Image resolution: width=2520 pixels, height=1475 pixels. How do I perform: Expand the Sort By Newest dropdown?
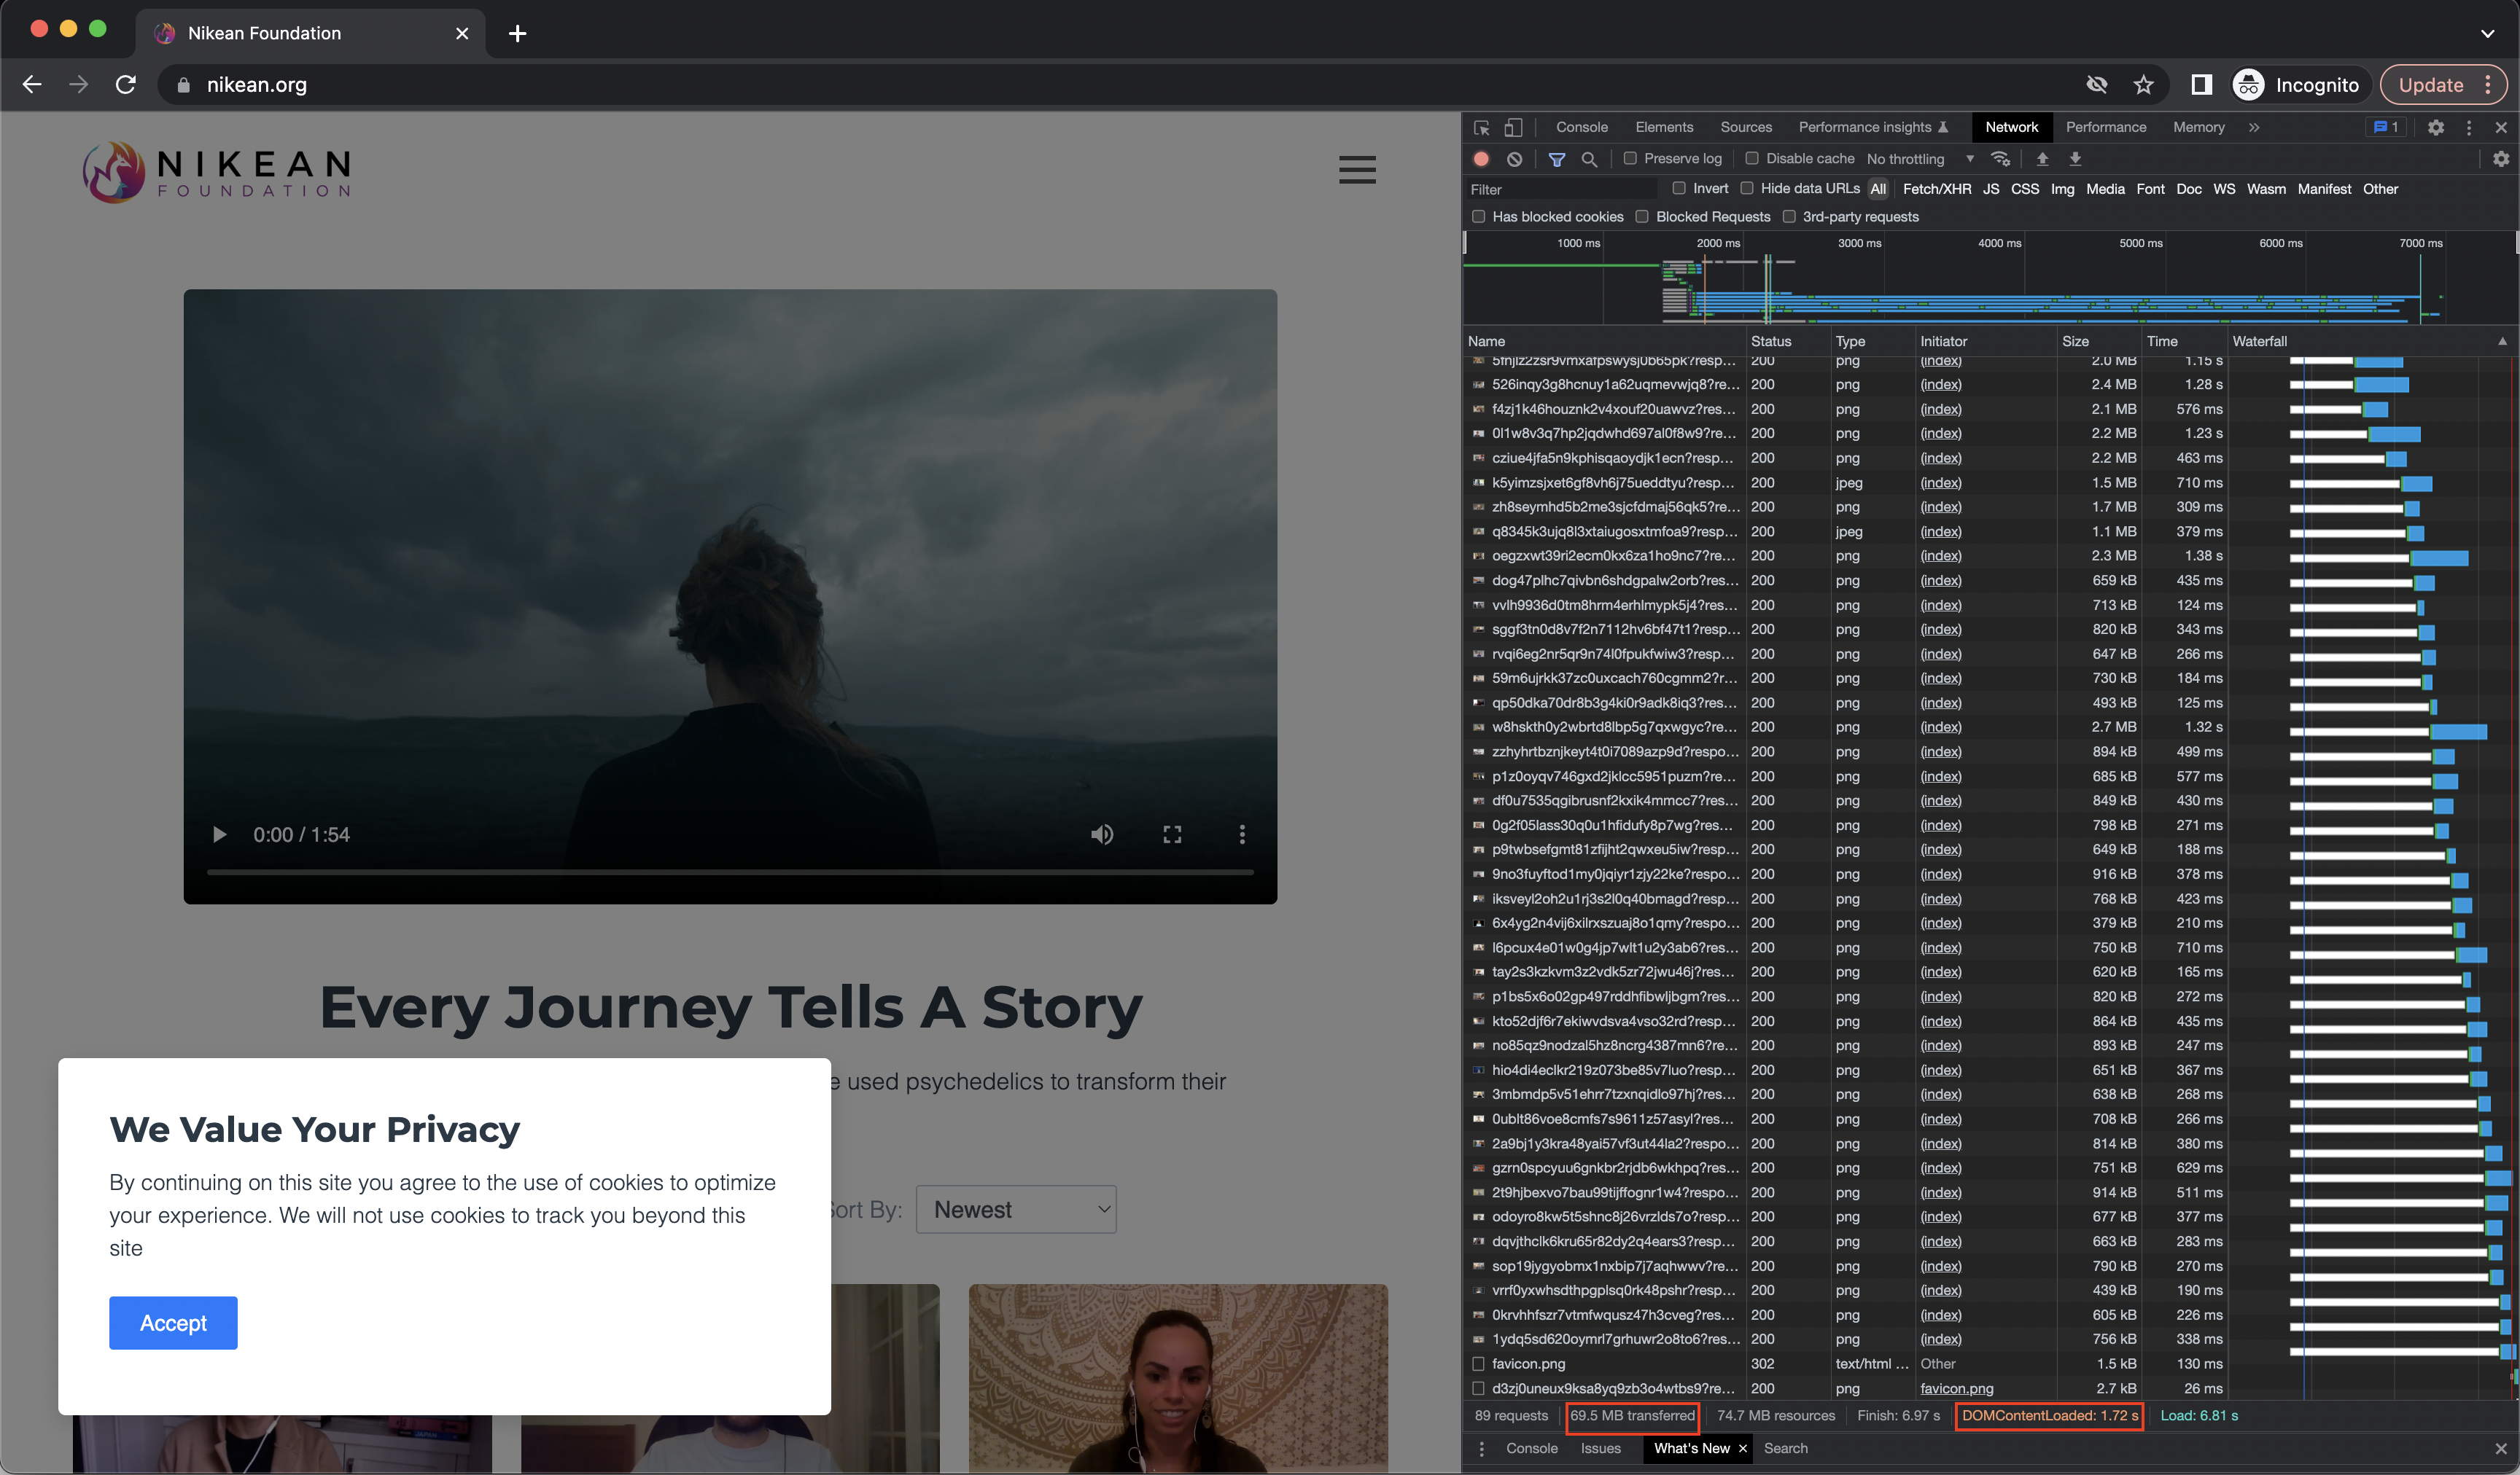(x=1016, y=1209)
